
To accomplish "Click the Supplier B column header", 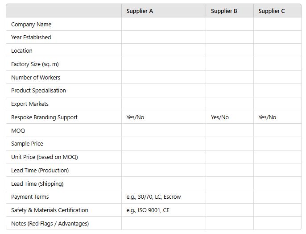I will [x=224, y=11].
